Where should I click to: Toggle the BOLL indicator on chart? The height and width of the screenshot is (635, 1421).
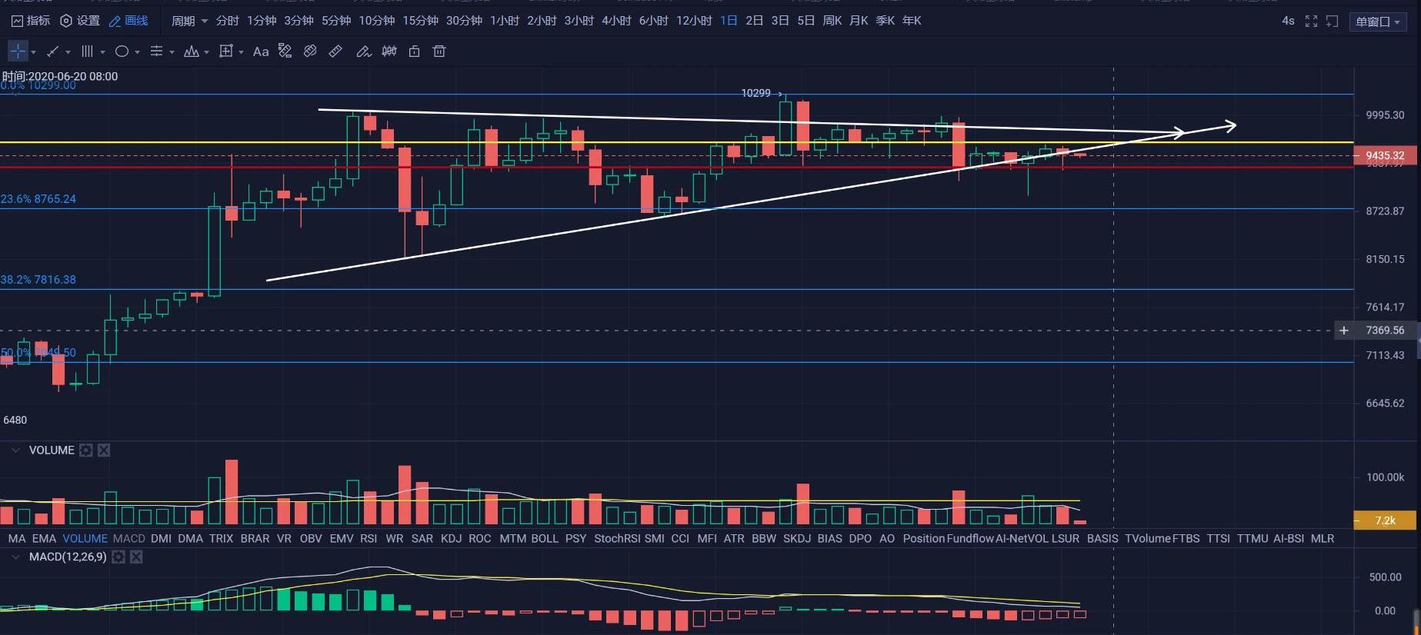(x=544, y=538)
